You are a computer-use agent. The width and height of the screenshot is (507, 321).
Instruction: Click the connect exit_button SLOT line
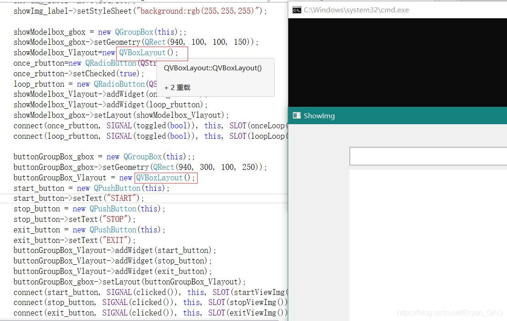click(x=146, y=313)
